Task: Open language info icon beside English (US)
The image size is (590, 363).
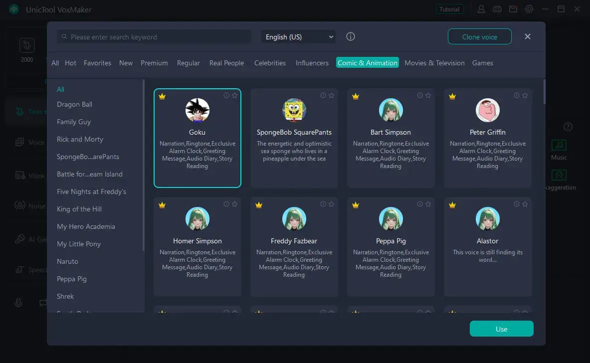Action: point(350,36)
